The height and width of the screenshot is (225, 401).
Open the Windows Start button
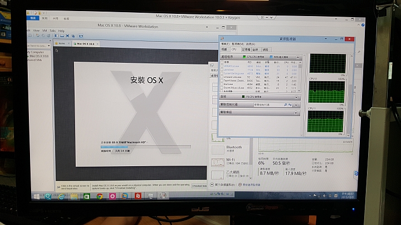(x=37, y=197)
